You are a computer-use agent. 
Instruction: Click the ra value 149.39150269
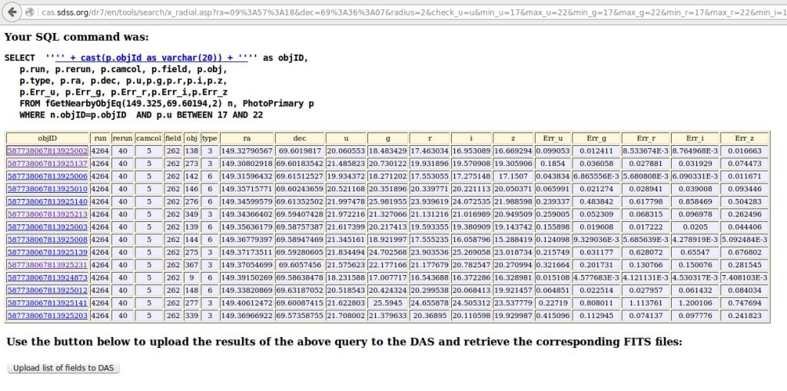[x=247, y=277]
